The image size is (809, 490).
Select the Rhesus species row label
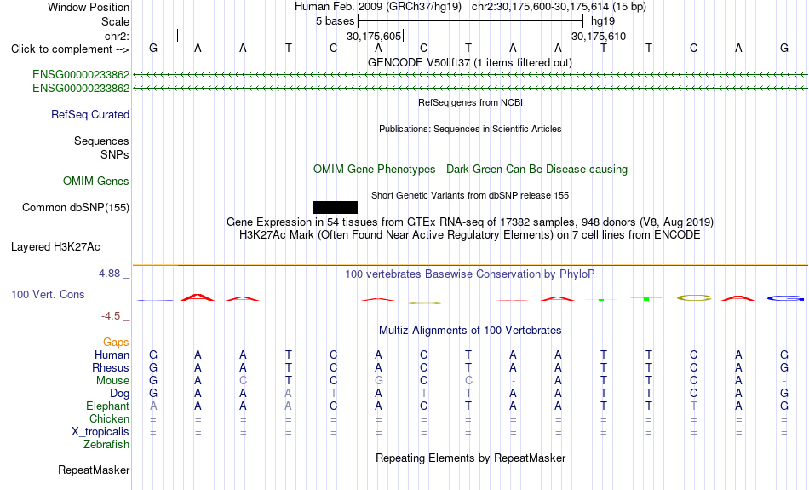(111, 367)
